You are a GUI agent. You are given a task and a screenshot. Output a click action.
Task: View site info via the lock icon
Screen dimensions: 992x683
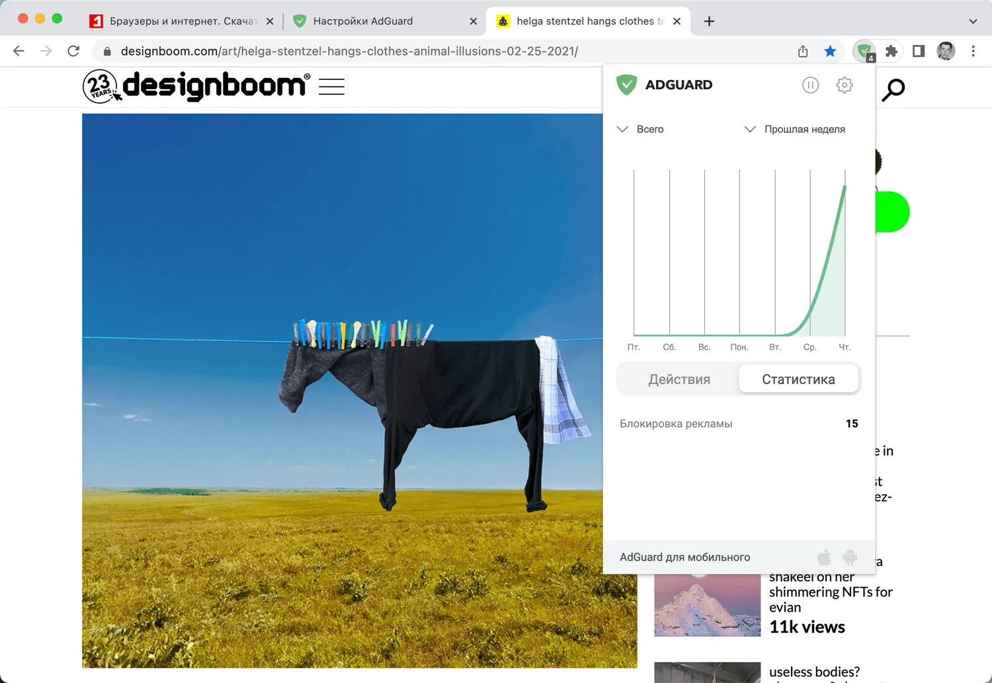[x=107, y=51]
